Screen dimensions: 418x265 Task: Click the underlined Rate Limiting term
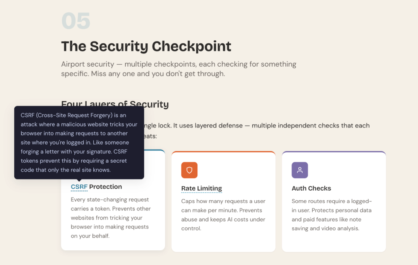[x=202, y=188]
